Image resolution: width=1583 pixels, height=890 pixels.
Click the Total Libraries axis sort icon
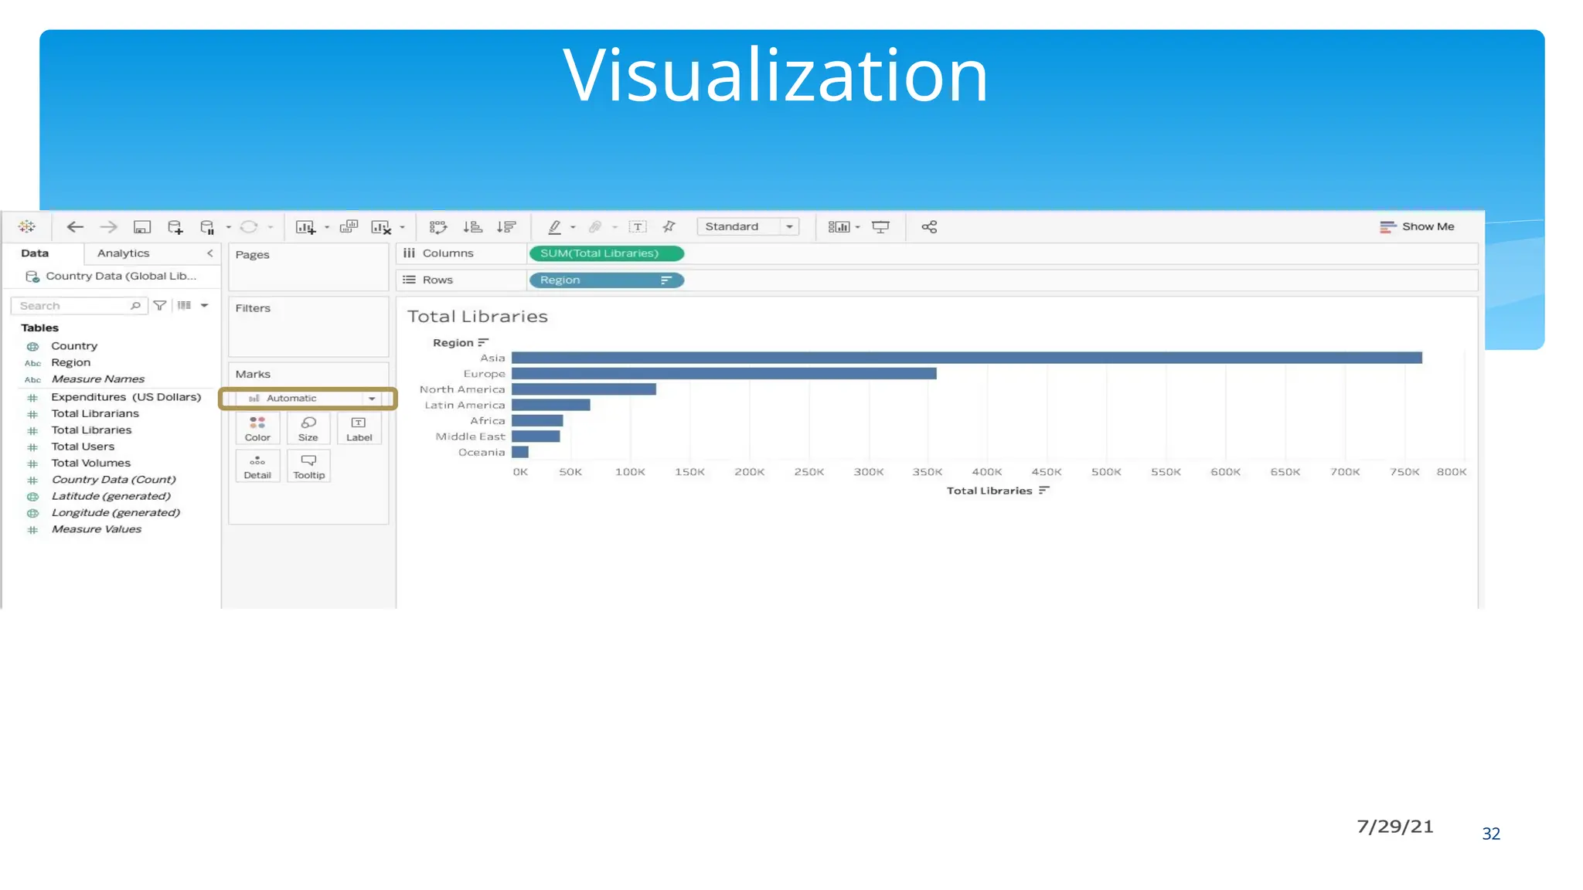(x=1044, y=491)
